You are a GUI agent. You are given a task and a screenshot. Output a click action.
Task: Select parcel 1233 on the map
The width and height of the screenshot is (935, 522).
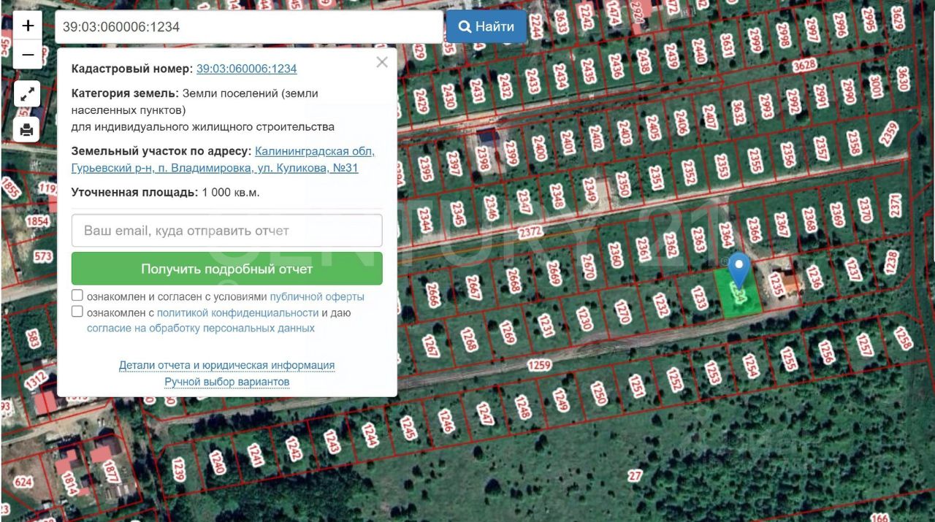699,298
